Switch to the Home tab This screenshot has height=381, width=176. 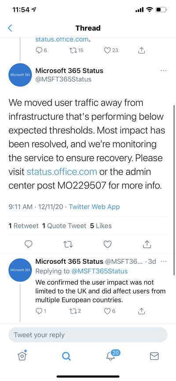pos(22,356)
